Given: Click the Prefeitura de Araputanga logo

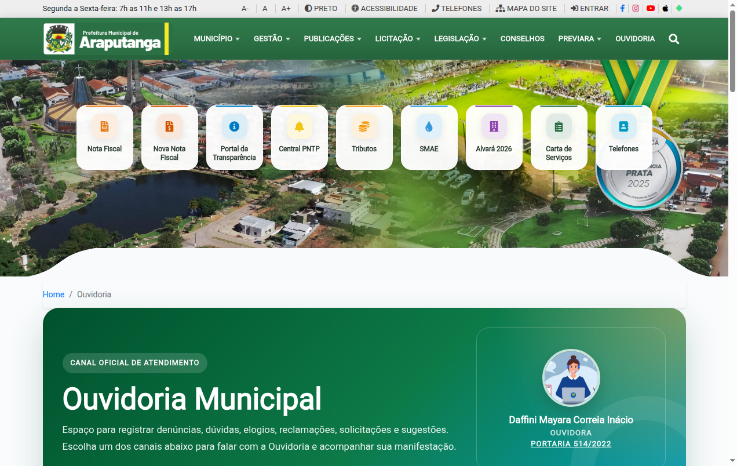Looking at the screenshot, I should coord(106,39).
